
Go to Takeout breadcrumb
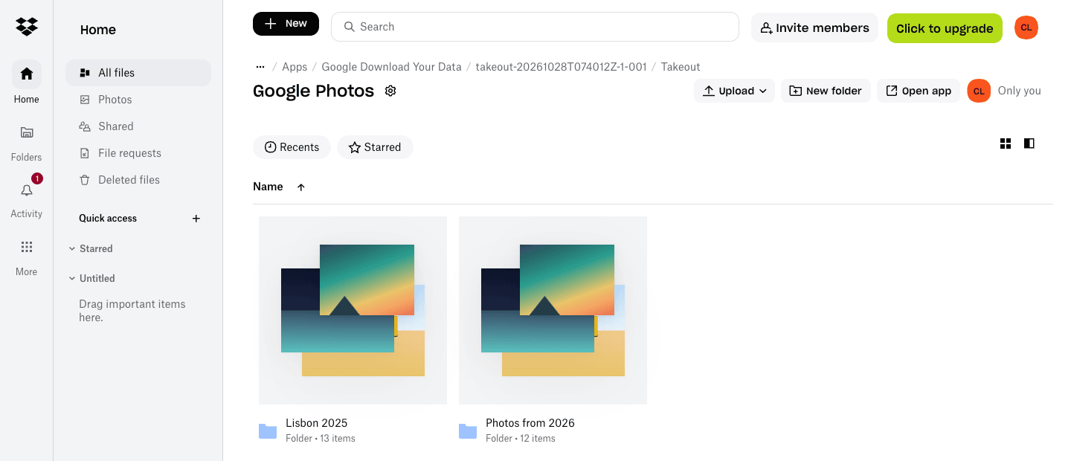coord(681,67)
